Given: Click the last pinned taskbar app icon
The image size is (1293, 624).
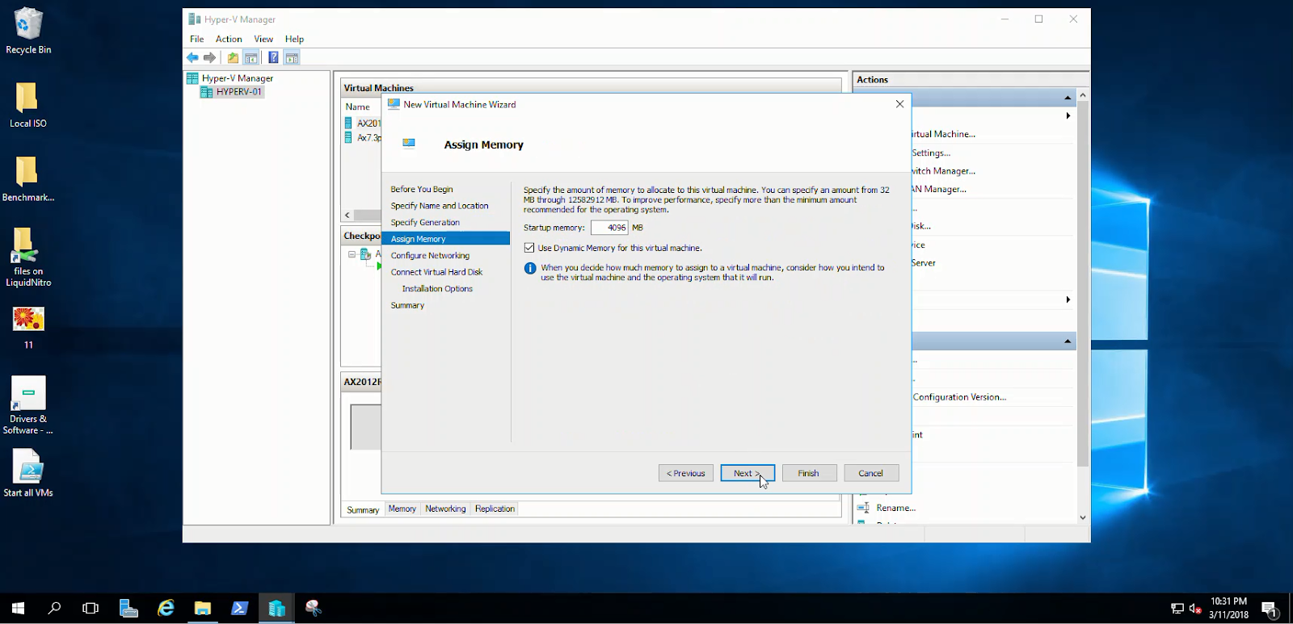Looking at the screenshot, I should coord(314,608).
